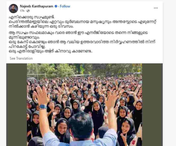Click the last line of post text

coord(51,51)
